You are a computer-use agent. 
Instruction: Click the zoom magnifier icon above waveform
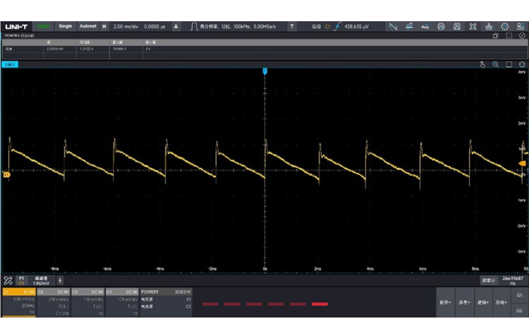point(495,64)
